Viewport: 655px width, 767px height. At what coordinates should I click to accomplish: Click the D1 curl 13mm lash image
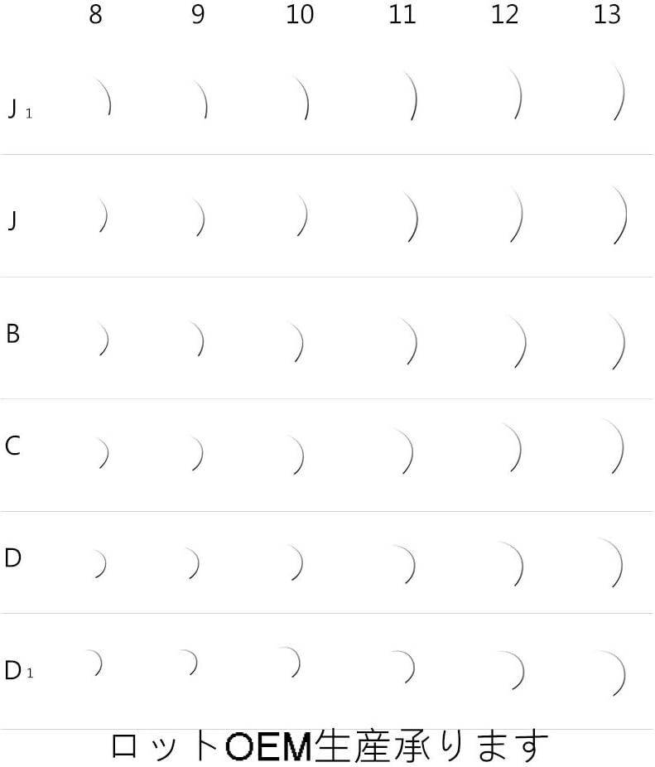(613, 672)
